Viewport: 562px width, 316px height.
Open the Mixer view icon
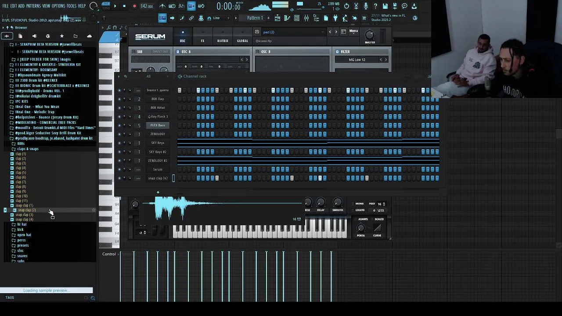click(306, 18)
